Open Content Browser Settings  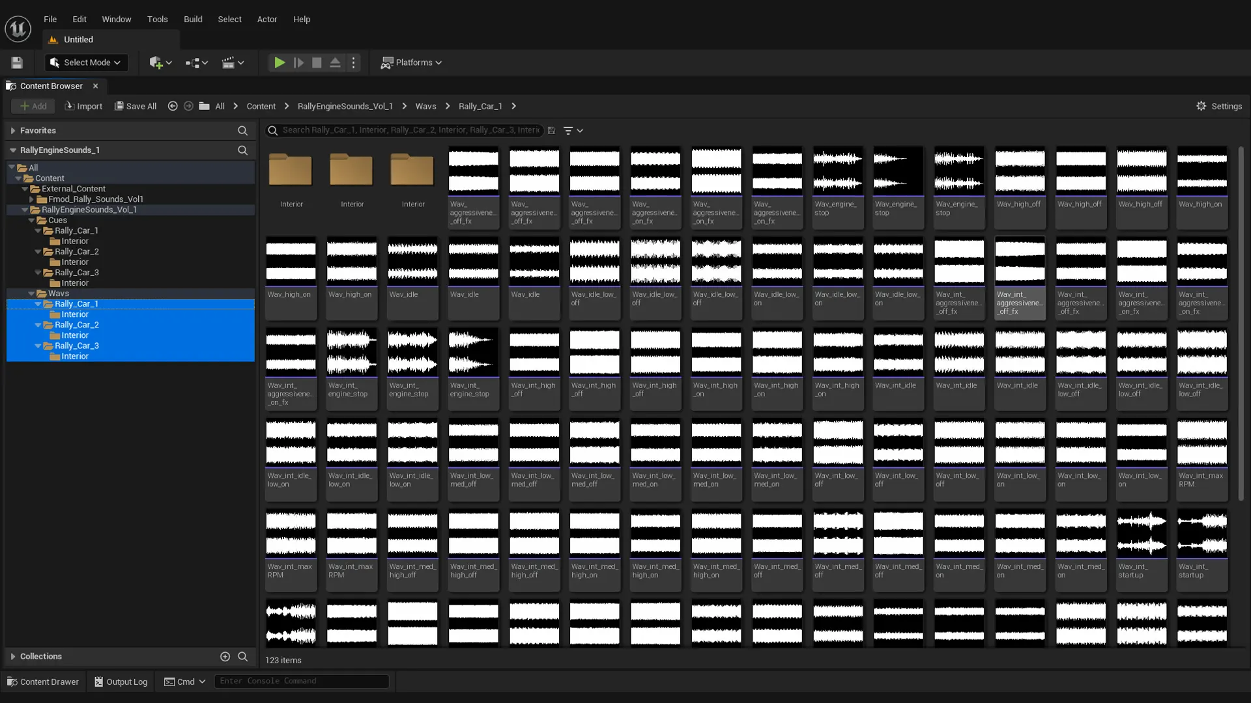pyautogui.click(x=1219, y=106)
